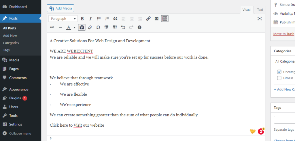
Task: Clear formatting with the eraser icon
Action: tap(90, 27)
